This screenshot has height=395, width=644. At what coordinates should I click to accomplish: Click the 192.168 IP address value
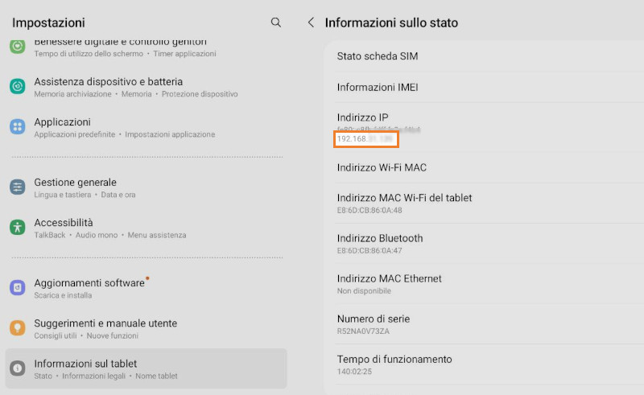coord(365,139)
